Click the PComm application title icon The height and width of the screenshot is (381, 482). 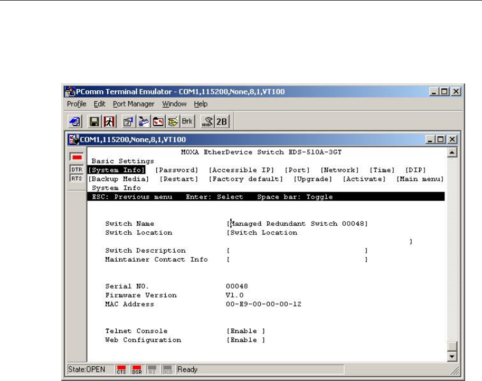(x=70, y=92)
